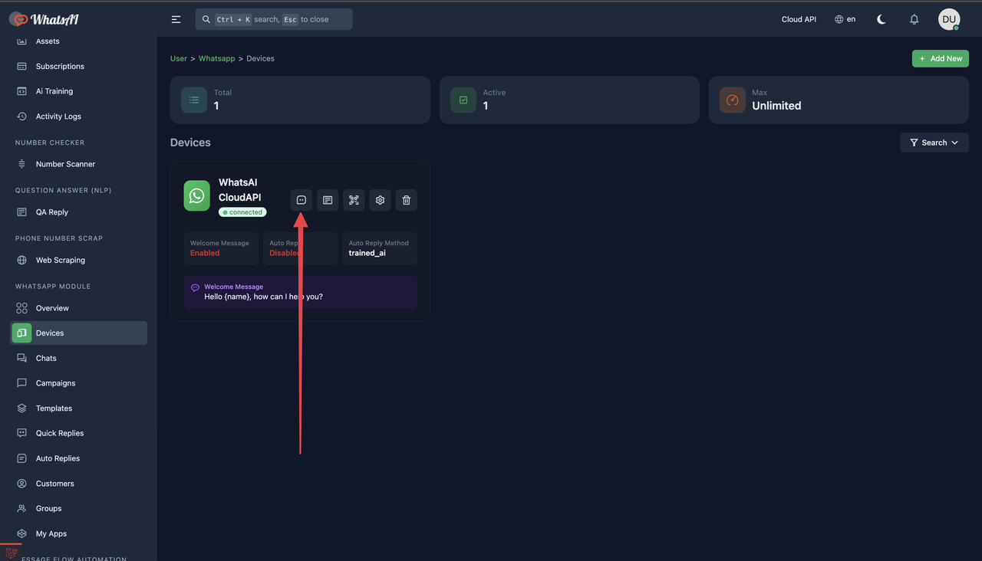982x561 pixels.
Task: Go to Whatsapp breadcrumb
Action: pyautogui.click(x=217, y=58)
